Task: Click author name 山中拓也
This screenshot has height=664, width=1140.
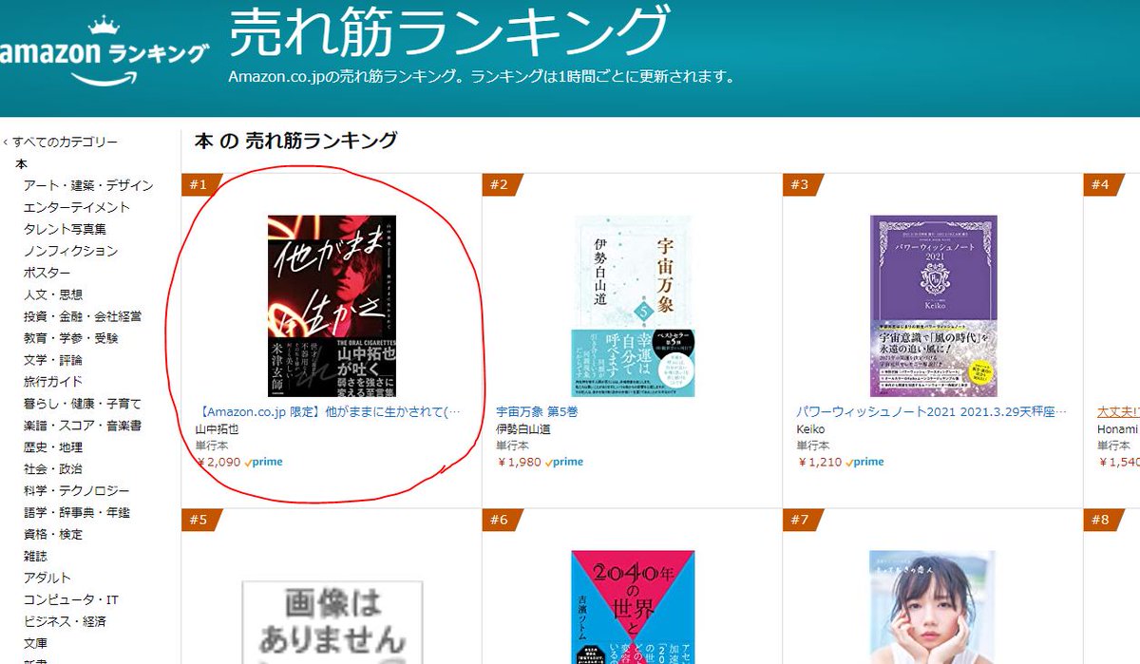Action: click(217, 429)
